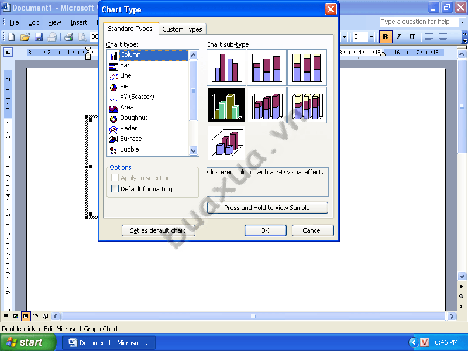Click the Type a question for help box
The width and height of the screenshot is (468, 351).
[x=419, y=22]
